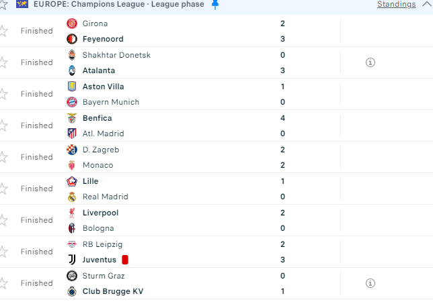
Task: Toggle favorite star for Benfica match
Action: 3,125
